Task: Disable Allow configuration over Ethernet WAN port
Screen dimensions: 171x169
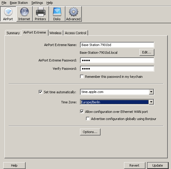Action: (x=82, y=111)
